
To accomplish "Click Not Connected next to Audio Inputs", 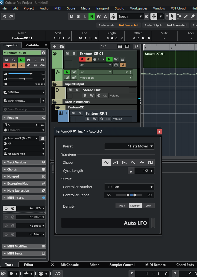I will (129, 25).
